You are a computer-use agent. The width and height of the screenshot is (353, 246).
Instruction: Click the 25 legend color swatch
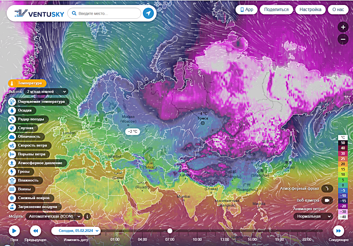point(343,159)
